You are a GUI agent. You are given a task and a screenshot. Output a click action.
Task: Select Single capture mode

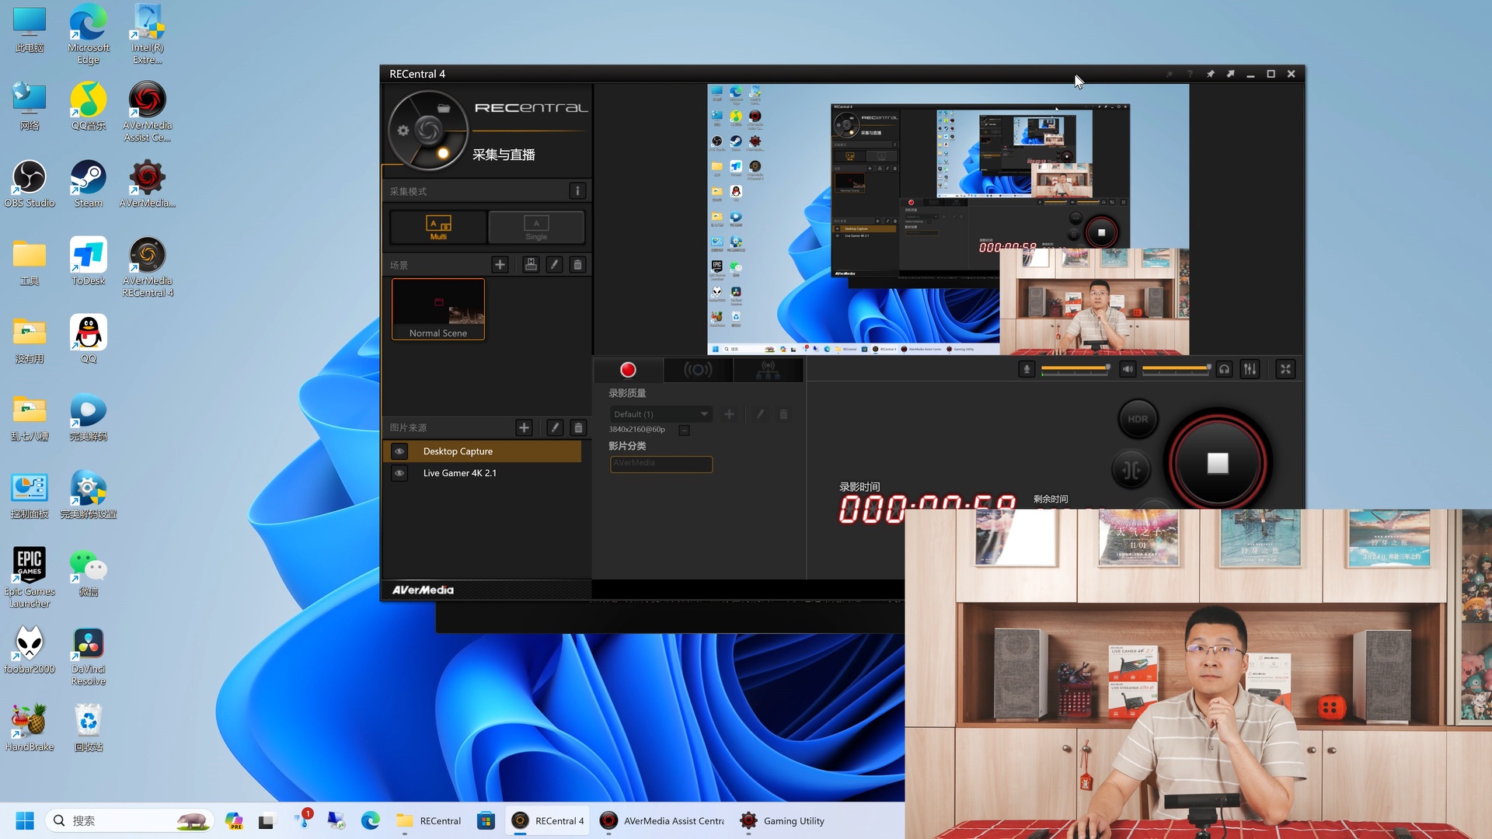point(536,228)
